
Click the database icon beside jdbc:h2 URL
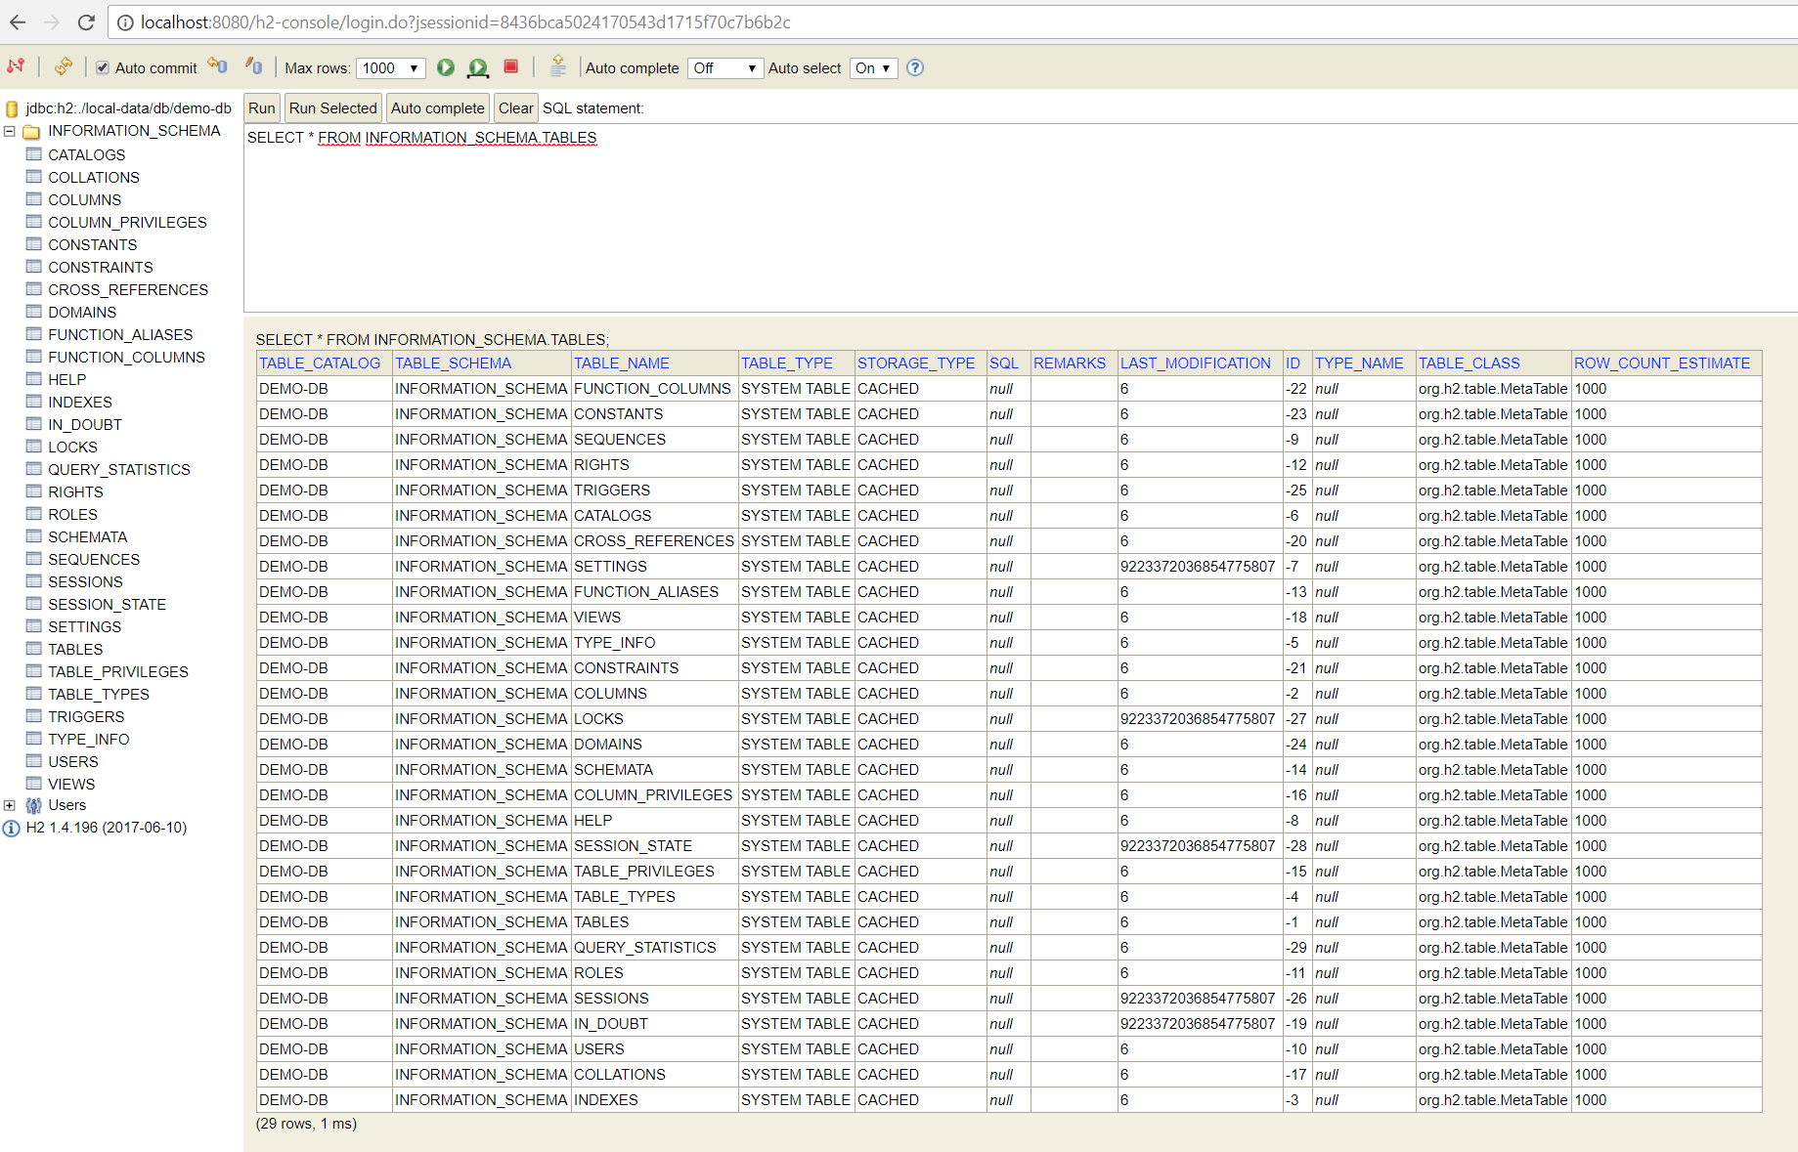[12, 108]
